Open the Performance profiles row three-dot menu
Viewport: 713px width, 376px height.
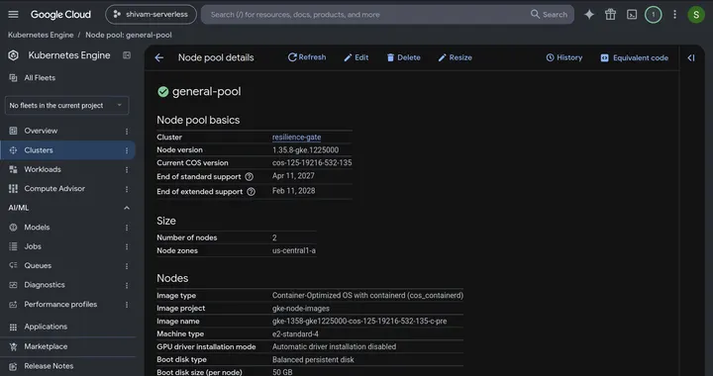coord(127,305)
